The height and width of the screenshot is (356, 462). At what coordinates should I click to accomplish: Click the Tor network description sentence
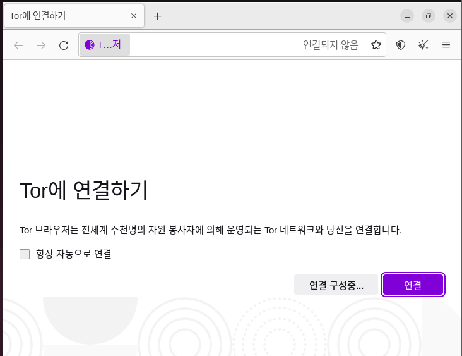[x=211, y=230]
